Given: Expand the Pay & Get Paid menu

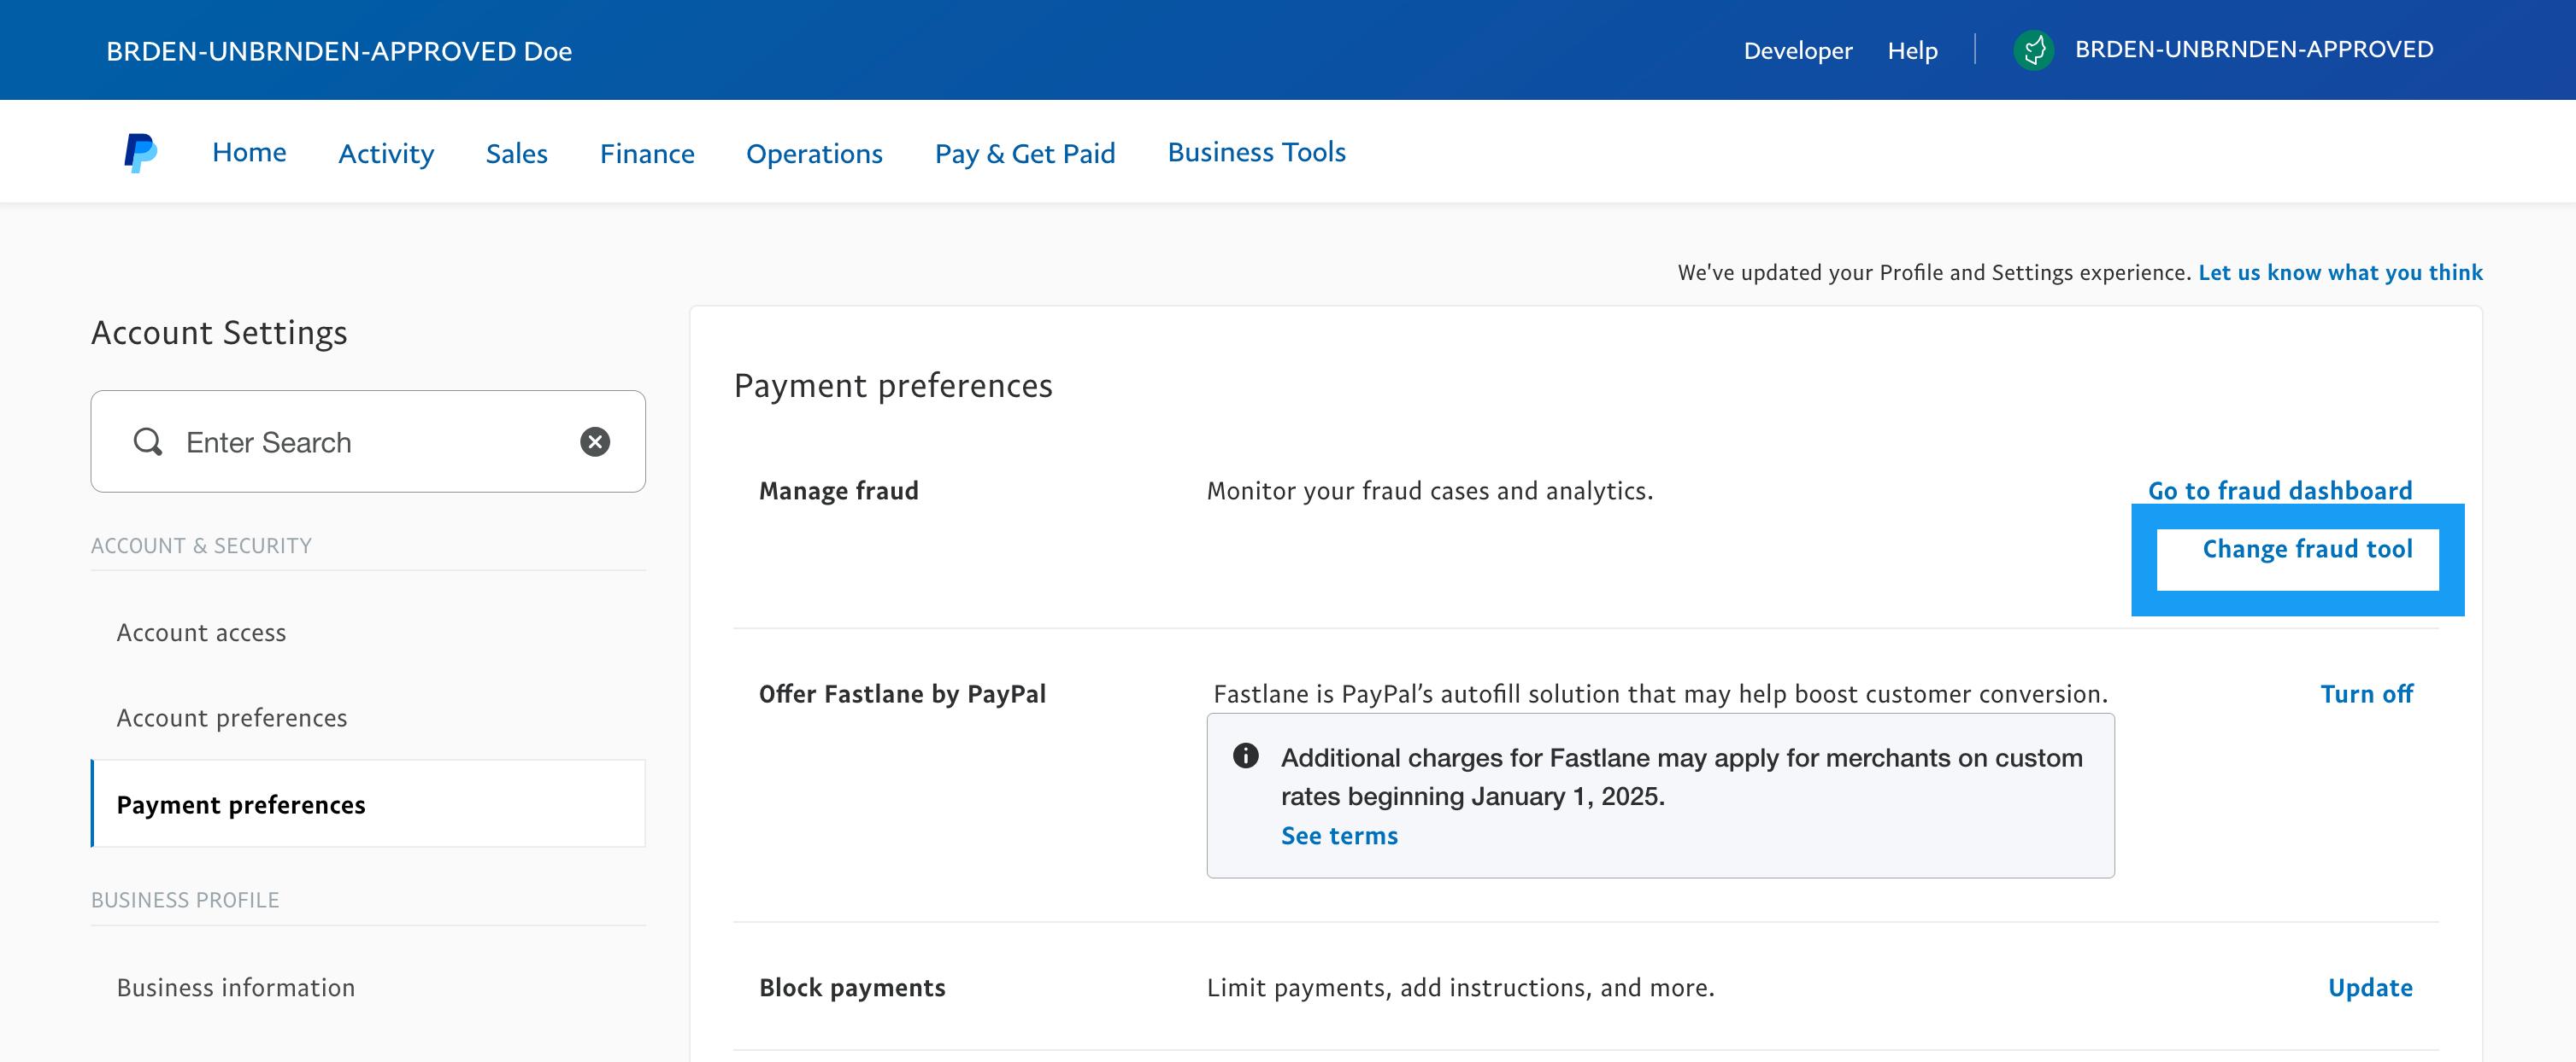Looking at the screenshot, I should (1024, 154).
